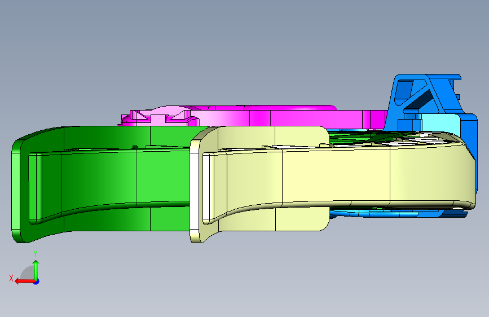This screenshot has width=489, height=317.
Task: Click the Y label of the triad
Action: tap(36, 253)
